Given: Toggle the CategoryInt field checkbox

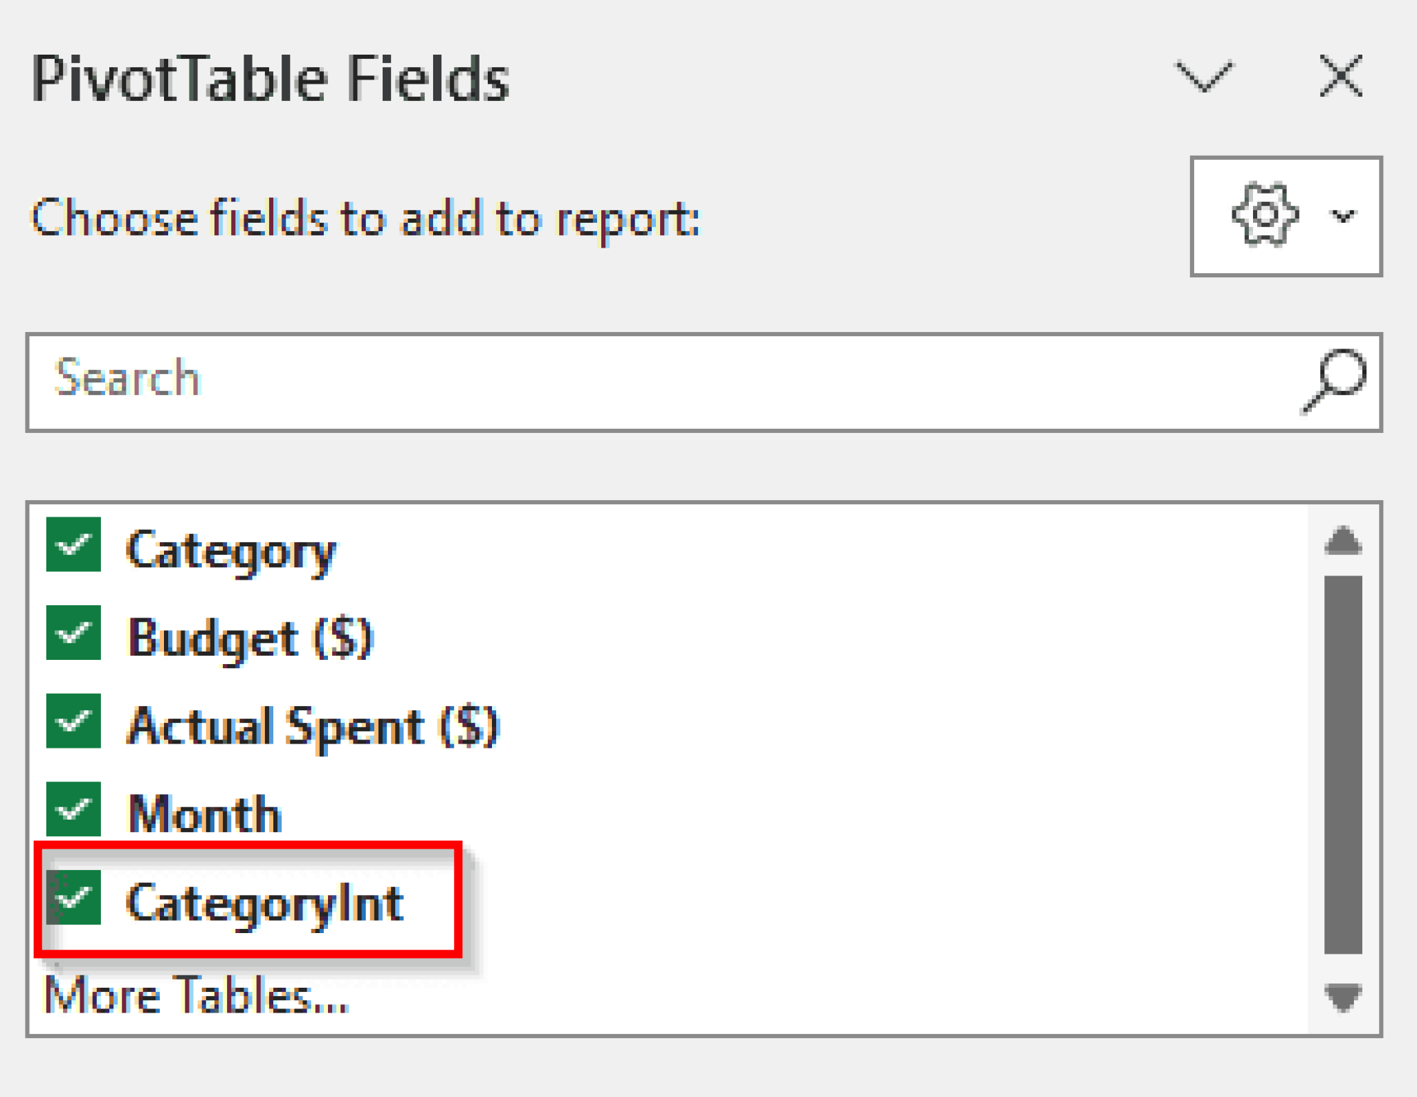Looking at the screenshot, I should point(73,898).
